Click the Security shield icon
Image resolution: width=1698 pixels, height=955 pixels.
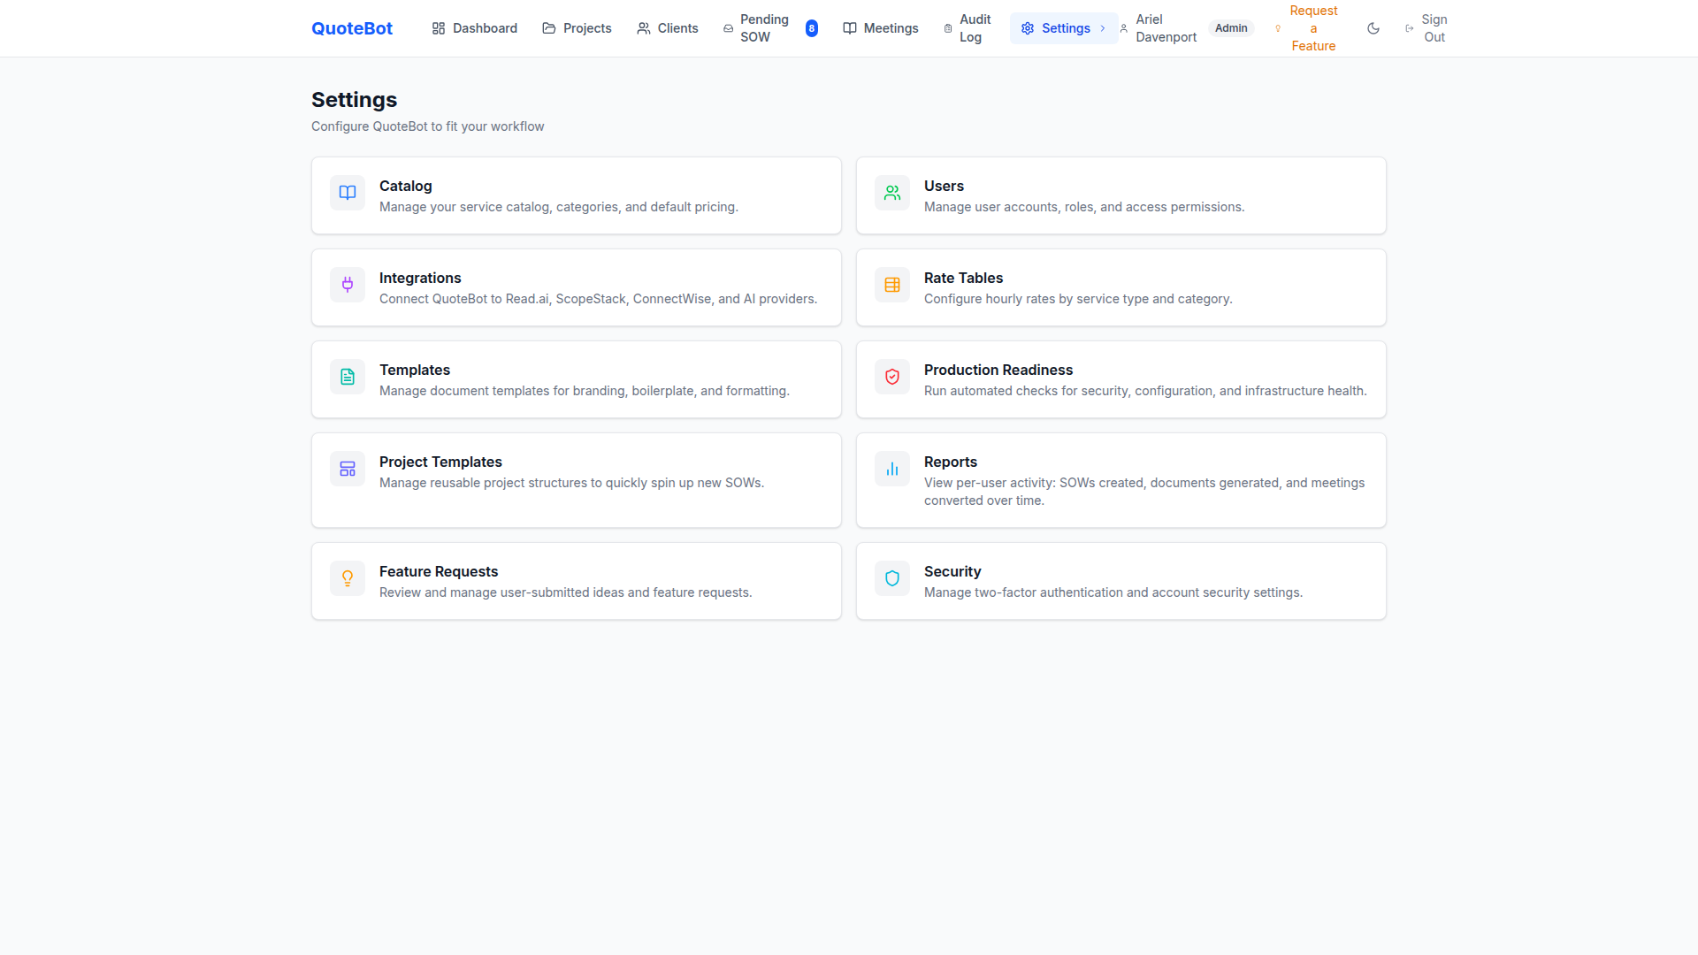[891, 577]
